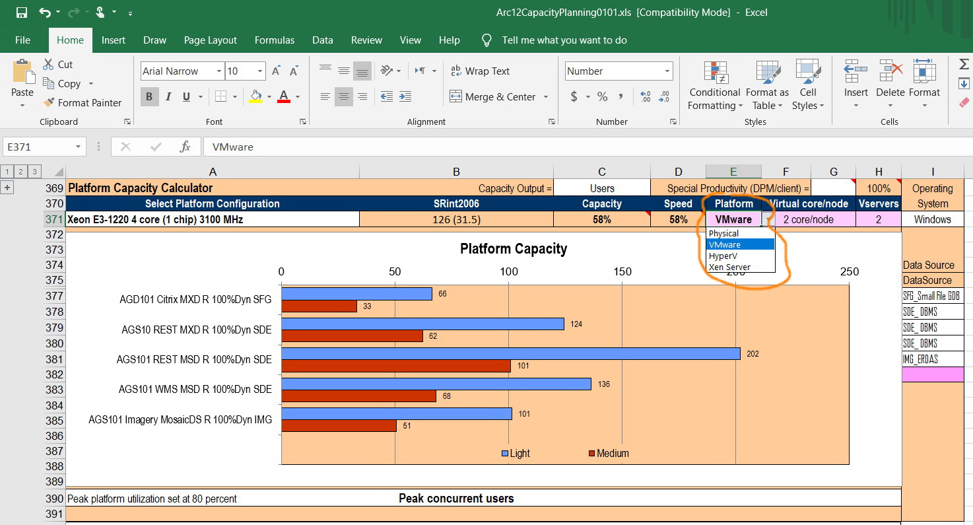The image size is (973, 525).
Task: Click the Center align icon
Action: point(343,96)
